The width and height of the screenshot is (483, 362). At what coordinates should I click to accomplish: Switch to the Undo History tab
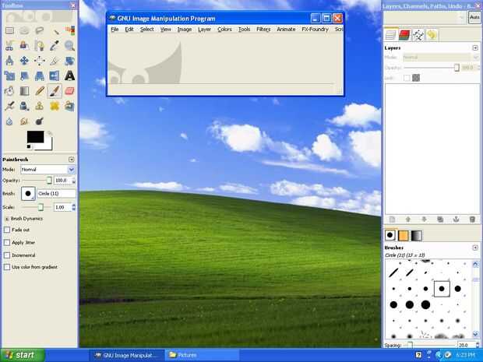(x=432, y=35)
